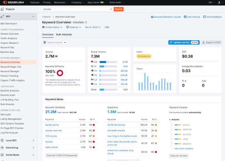Open the United States country dropdown
This screenshot has width=225, height=161.
click(x=51, y=27)
